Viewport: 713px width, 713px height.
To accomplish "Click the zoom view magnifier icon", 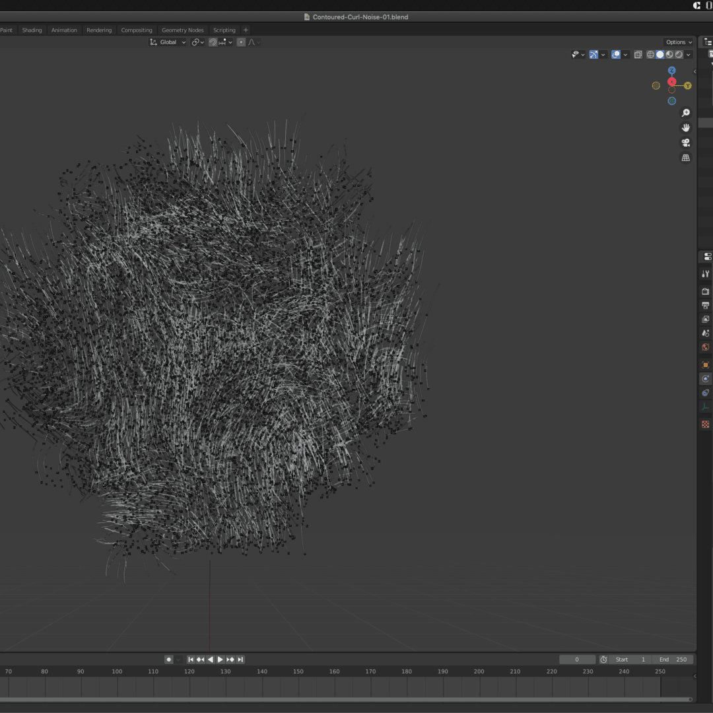I will (686, 114).
